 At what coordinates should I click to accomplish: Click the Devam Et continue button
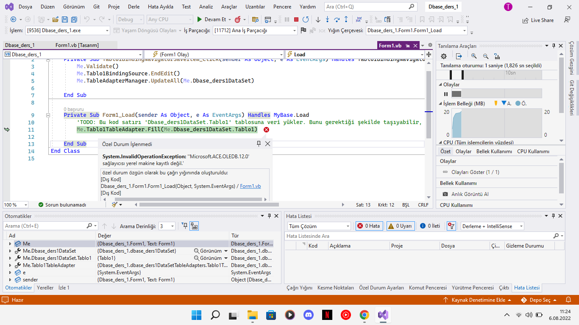pos(212,19)
